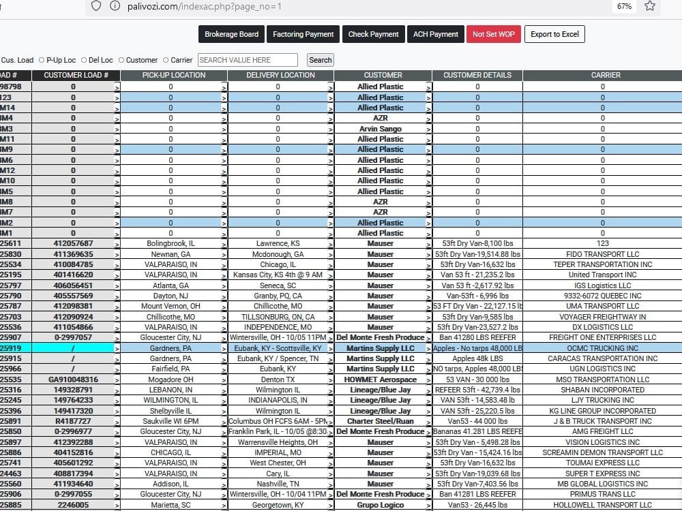
Task: Open the Check Payment screen
Action: coord(374,33)
